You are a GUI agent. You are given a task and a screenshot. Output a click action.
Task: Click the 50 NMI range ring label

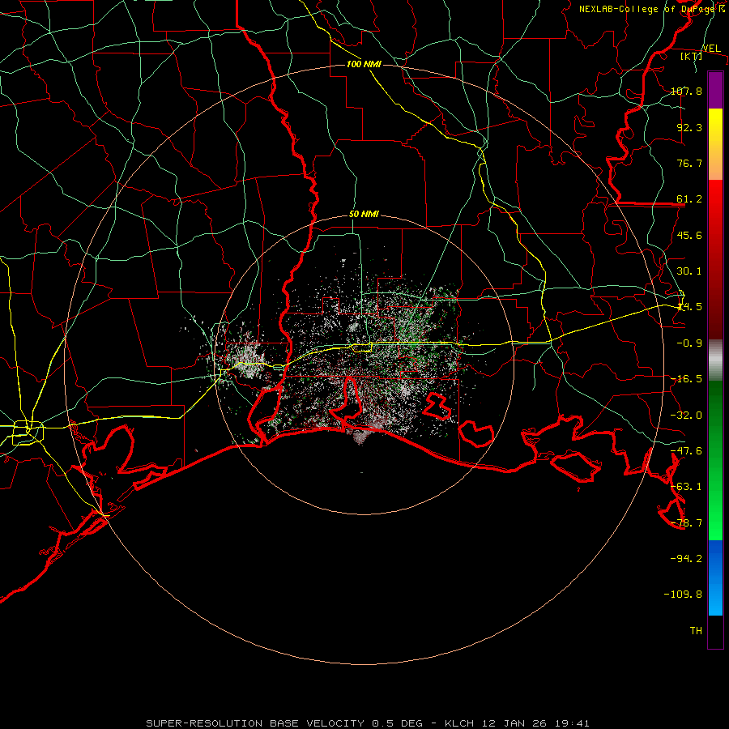coord(364,215)
